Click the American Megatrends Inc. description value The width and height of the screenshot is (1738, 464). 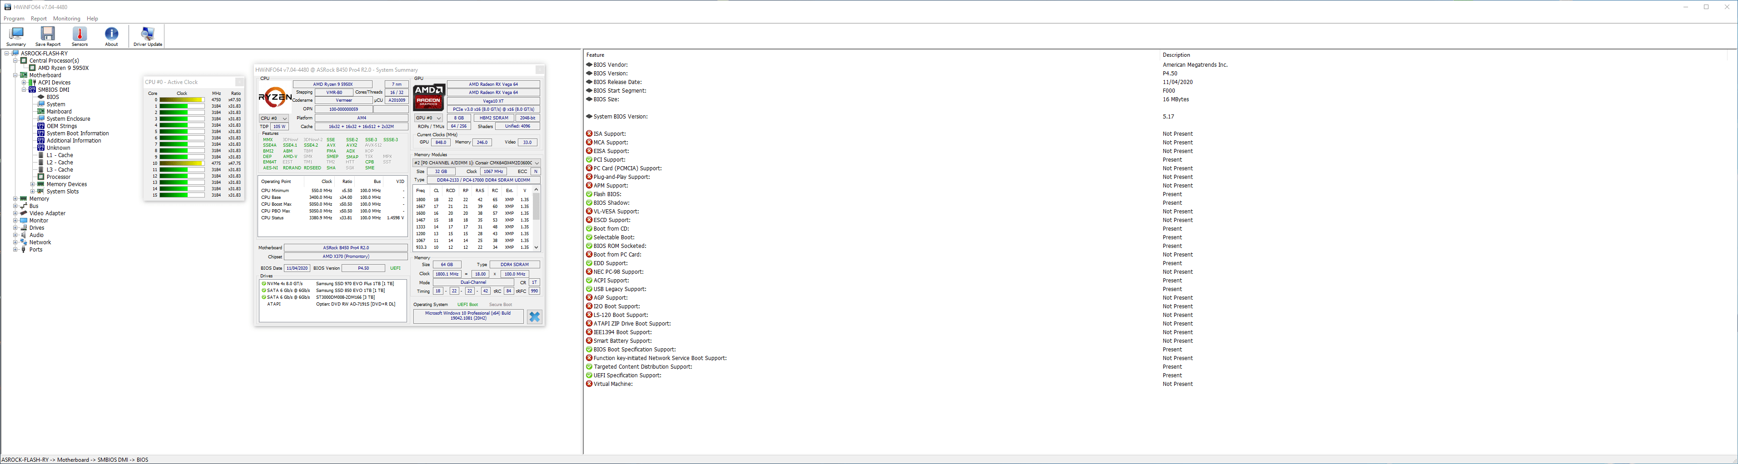pyautogui.click(x=1195, y=65)
